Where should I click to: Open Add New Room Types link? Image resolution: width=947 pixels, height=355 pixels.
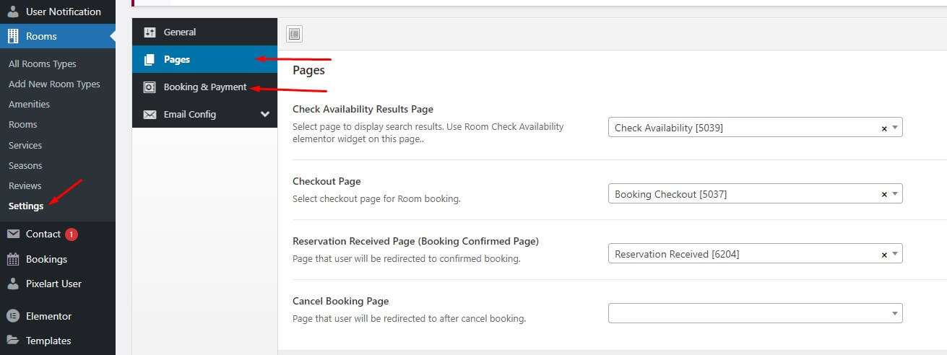54,84
